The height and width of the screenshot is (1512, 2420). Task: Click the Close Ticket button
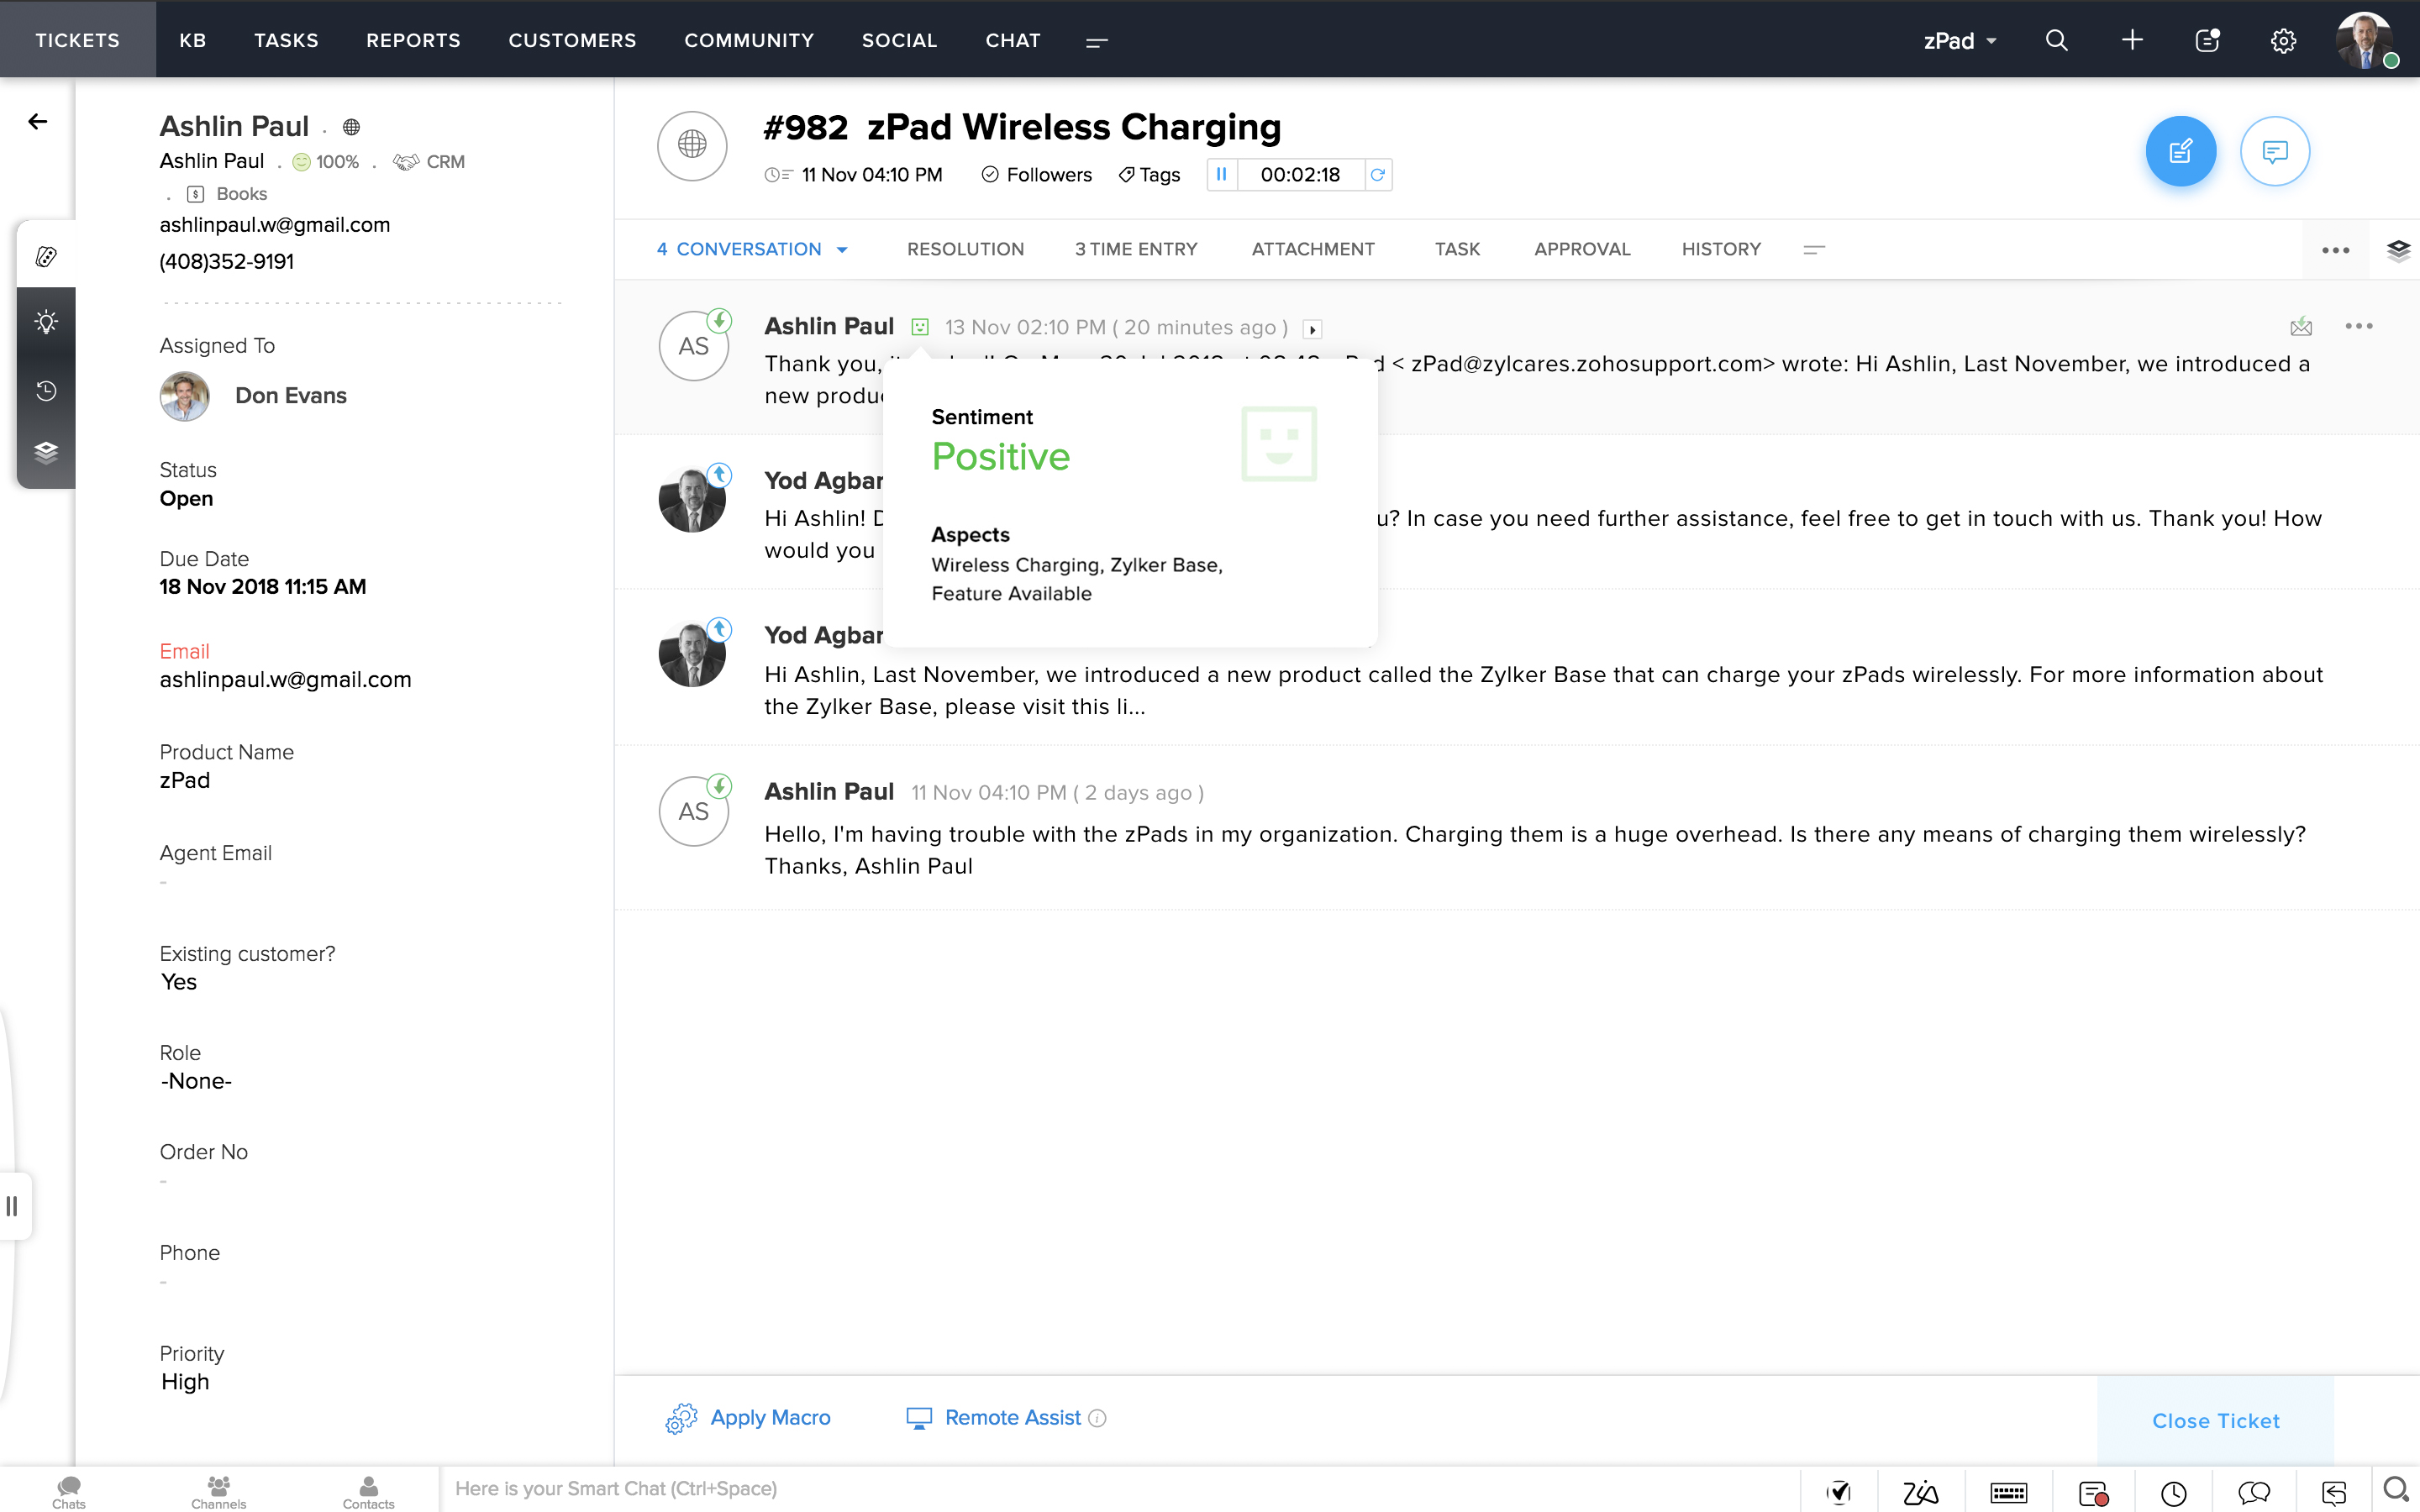[x=2215, y=1420]
